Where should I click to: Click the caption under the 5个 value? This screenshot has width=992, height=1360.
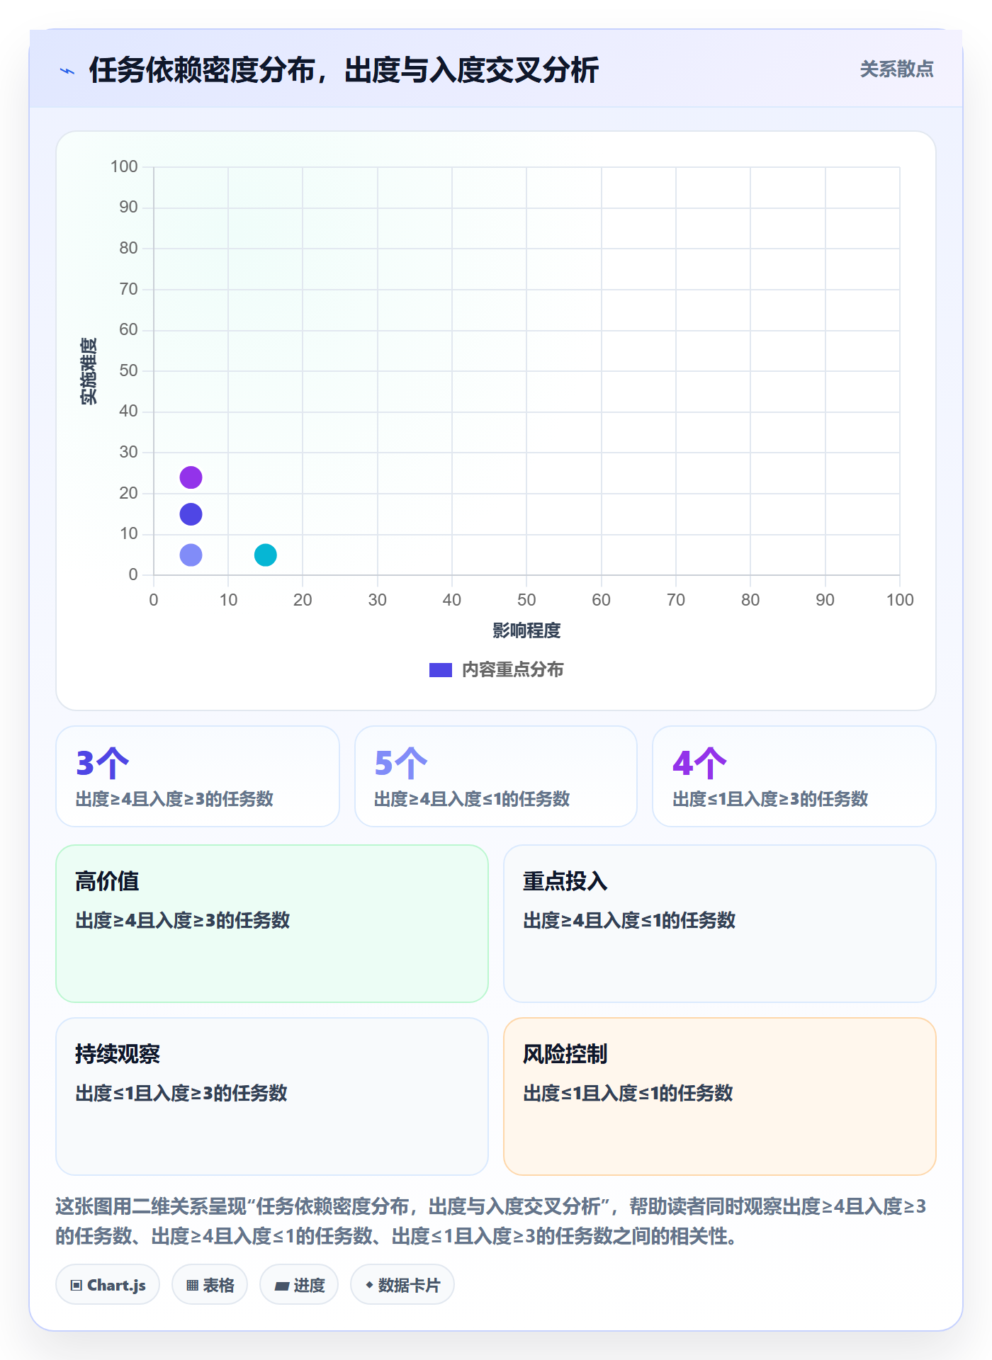point(472,799)
